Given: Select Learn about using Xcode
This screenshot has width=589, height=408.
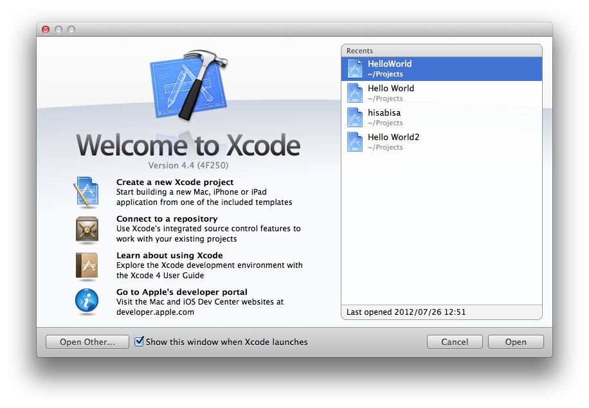Looking at the screenshot, I should pyautogui.click(x=169, y=256).
